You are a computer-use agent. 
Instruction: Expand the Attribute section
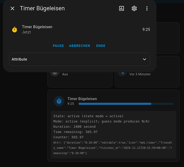pos(80,59)
